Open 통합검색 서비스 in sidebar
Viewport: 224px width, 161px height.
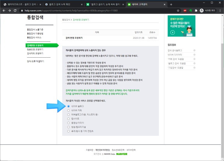[34, 38]
